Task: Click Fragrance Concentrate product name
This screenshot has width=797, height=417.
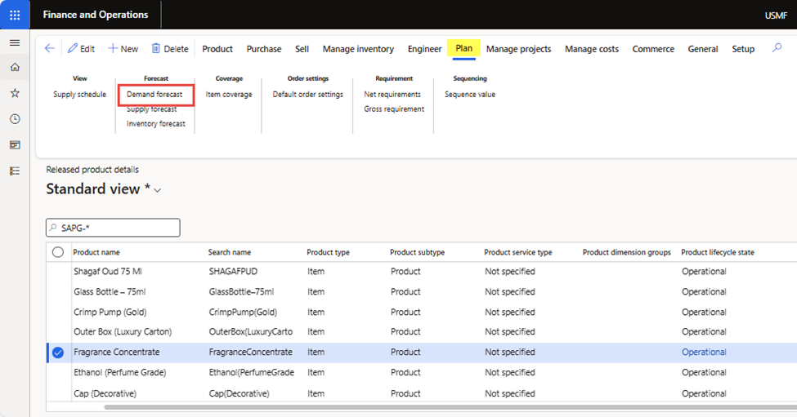Action: click(x=116, y=352)
